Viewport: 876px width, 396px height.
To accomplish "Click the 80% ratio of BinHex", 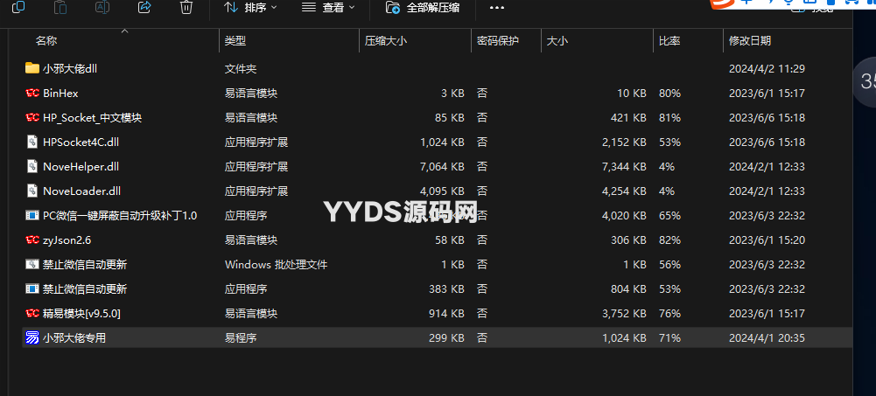I will pyautogui.click(x=669, y=94).
